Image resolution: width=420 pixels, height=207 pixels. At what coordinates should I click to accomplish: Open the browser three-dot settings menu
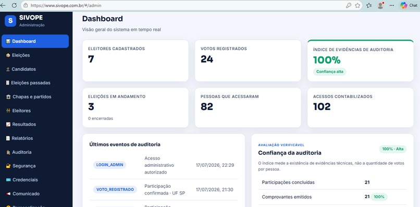click(x=392, y=5)
